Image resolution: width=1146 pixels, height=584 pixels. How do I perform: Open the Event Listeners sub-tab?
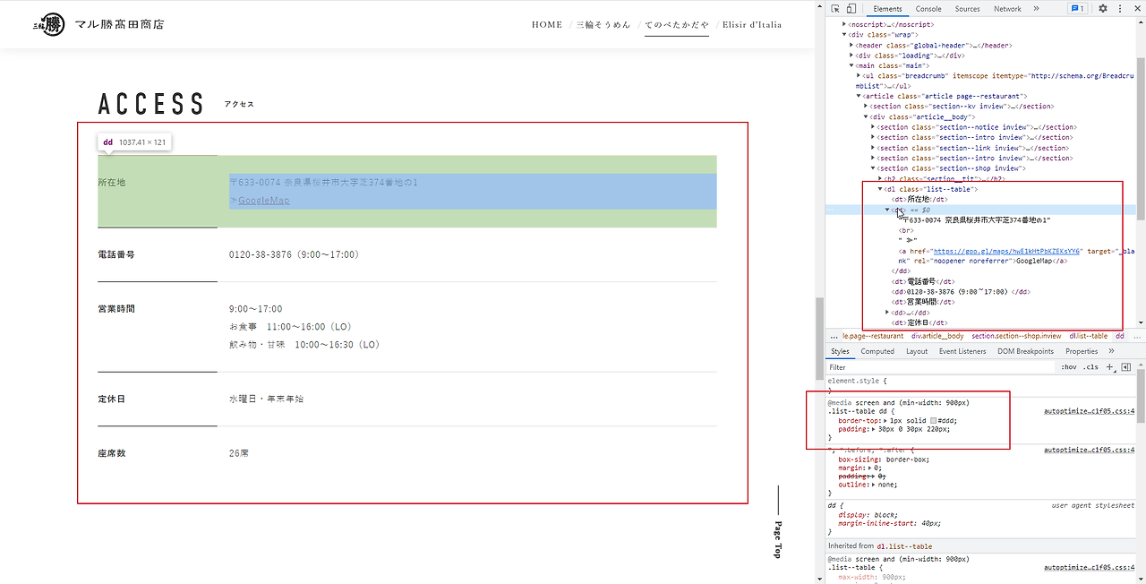pos(962,351)
